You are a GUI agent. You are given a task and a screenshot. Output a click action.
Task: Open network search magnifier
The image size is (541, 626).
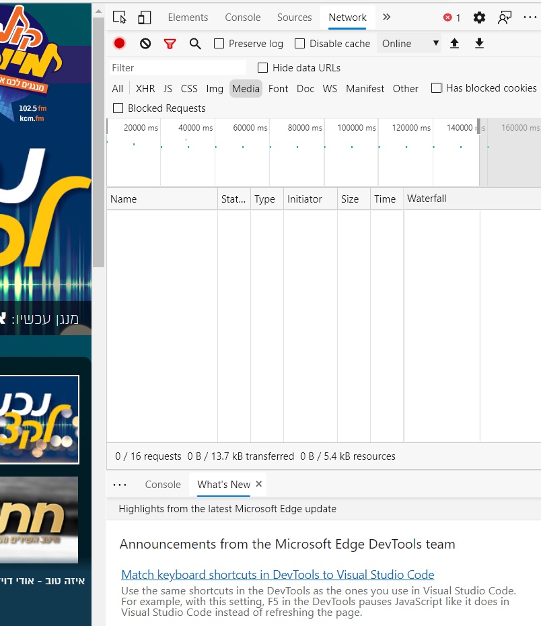pyautogui.click(x=195, y=44)
